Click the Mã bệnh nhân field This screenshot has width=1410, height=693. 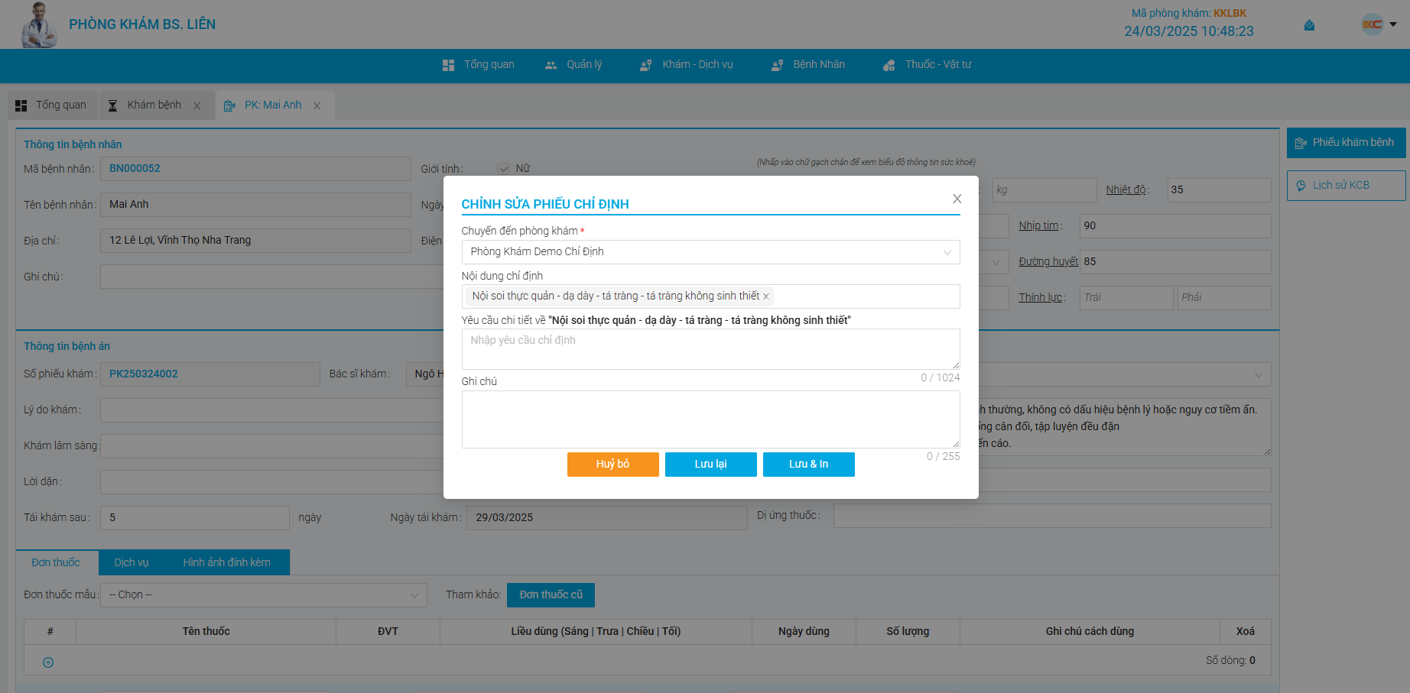255,169
